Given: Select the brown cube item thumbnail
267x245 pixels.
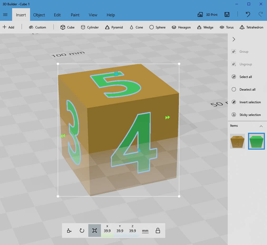Looking at the screenshot, I should pos(237,141).
